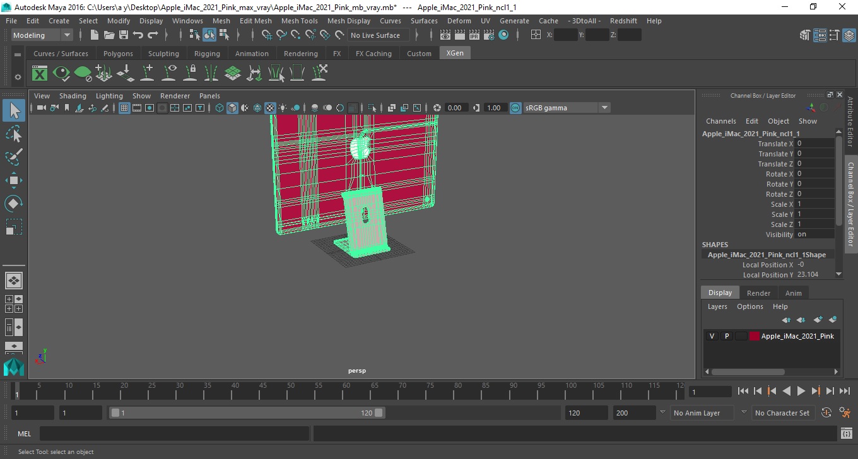The height and width of the screenshot is (459, 858).
Task: Toggle Smooth shade all in the viewport toolbar
Action: click(232, 108)
